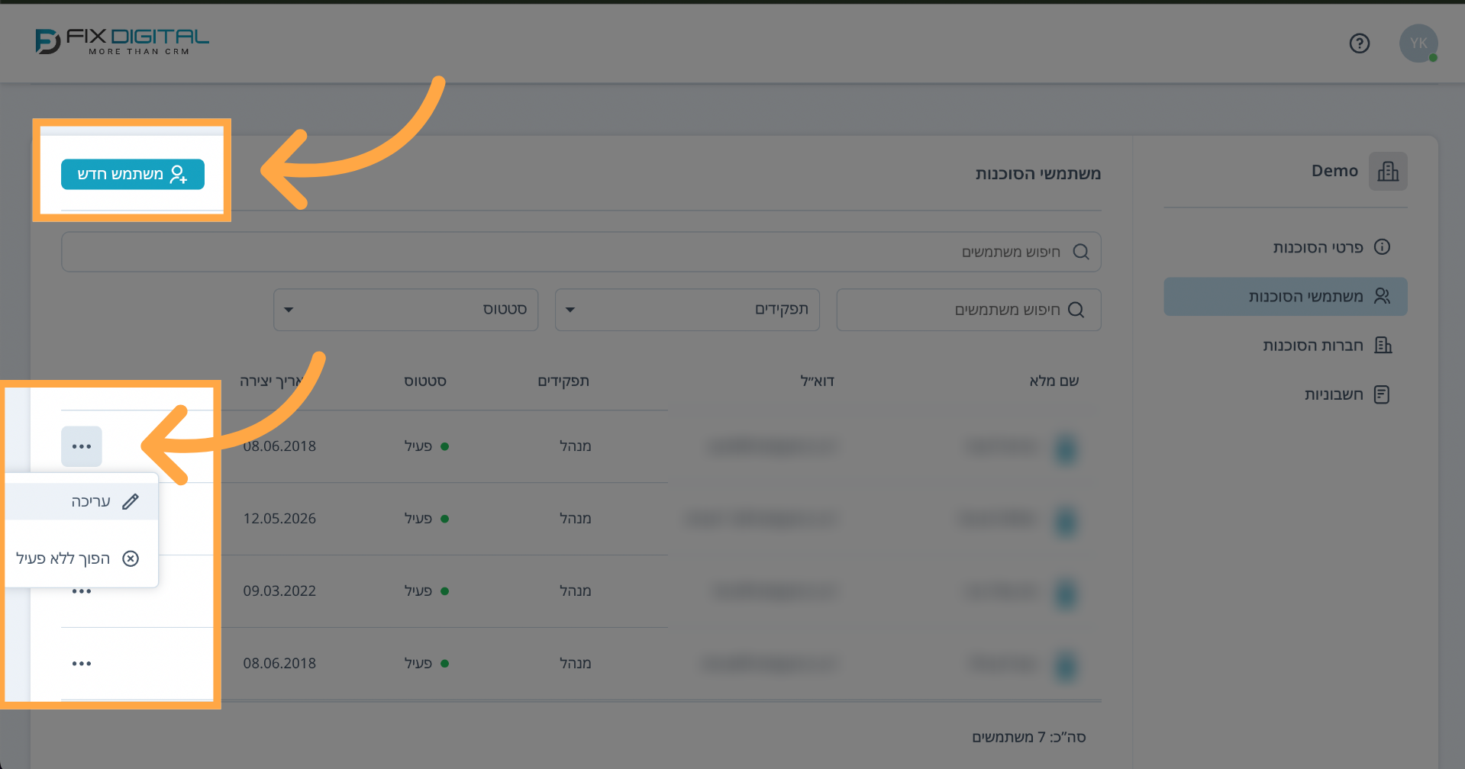The image size is (1465, 769).
Task: Click the info icon beside פרטי הסוכנות
Action: pyautogui.click(x=1382, y=246)
